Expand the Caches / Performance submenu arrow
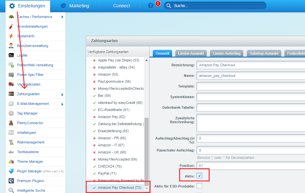 [x=62, y=17]
